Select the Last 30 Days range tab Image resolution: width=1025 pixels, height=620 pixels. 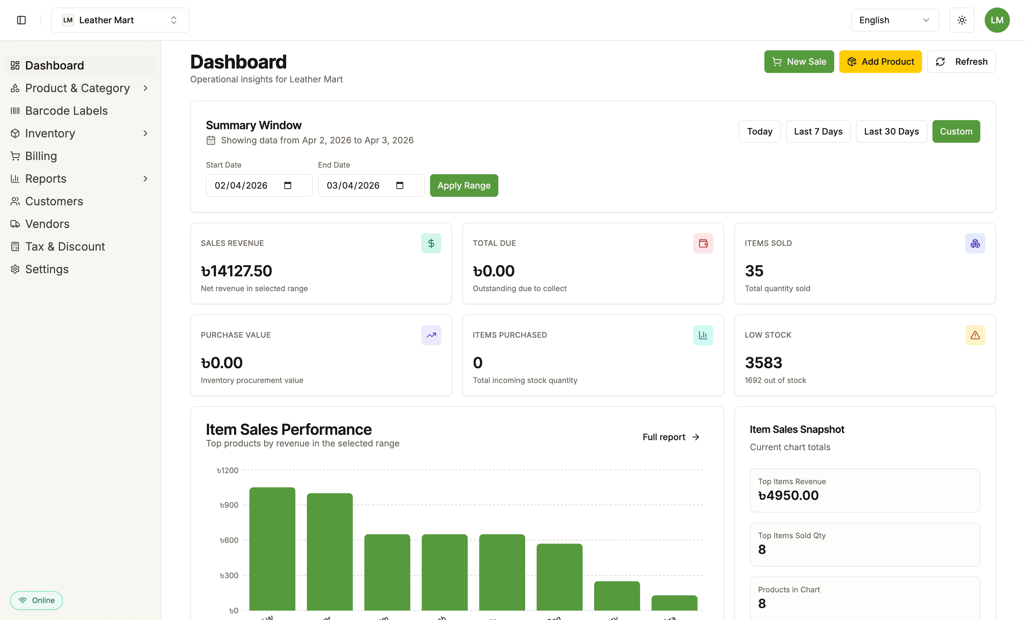(891, 131)
